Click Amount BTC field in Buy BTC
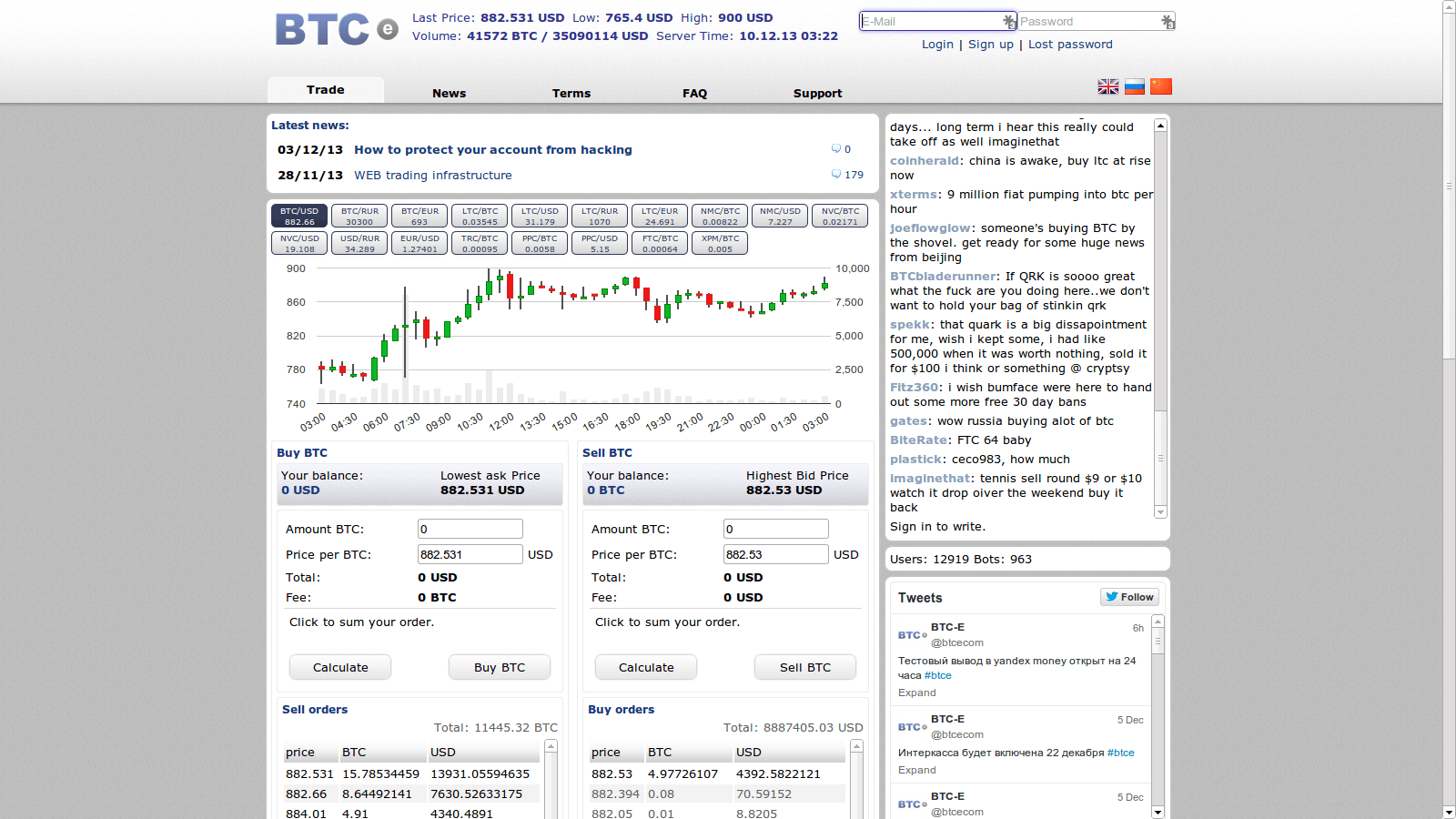The image size is (1456, 819). pos(470,529)
